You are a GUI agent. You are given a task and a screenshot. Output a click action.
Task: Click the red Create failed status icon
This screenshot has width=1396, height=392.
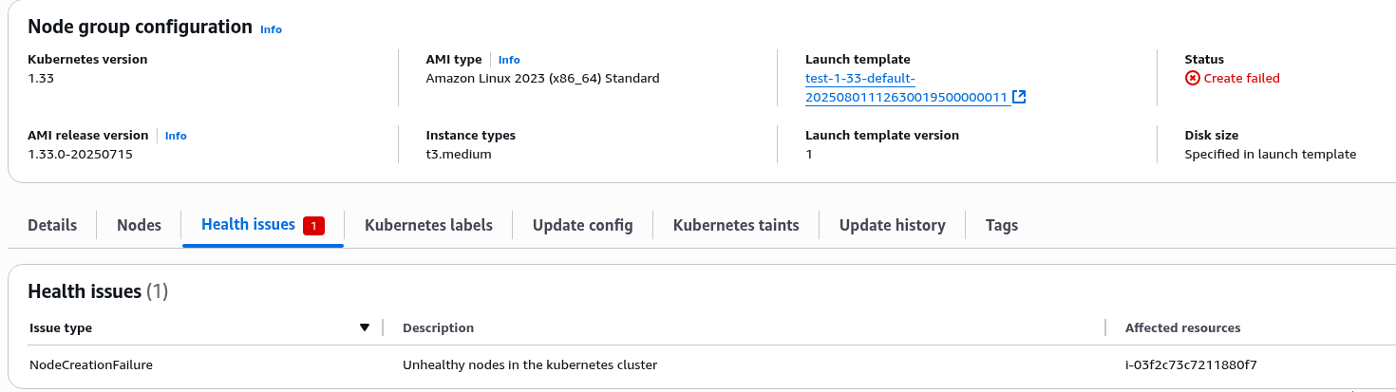(x=1193, y=78)
